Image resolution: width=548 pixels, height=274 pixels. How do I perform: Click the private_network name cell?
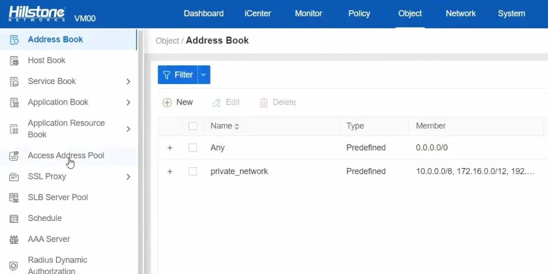239,172
